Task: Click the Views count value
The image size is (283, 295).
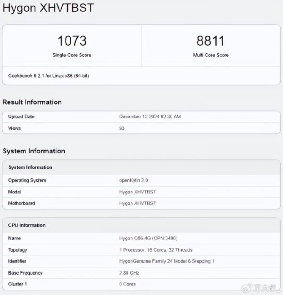Action: click(x=122, y=128)
